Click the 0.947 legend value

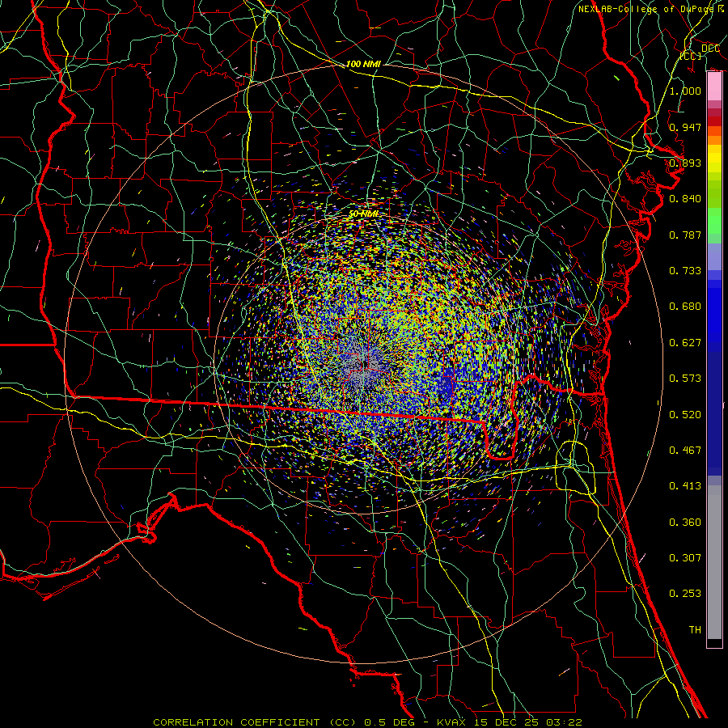(x=685, y=127)
